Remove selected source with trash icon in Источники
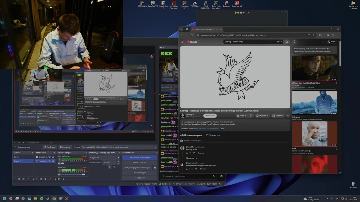Image resolution: width=360 pixels, height=202 pixels. pos(40,179)
